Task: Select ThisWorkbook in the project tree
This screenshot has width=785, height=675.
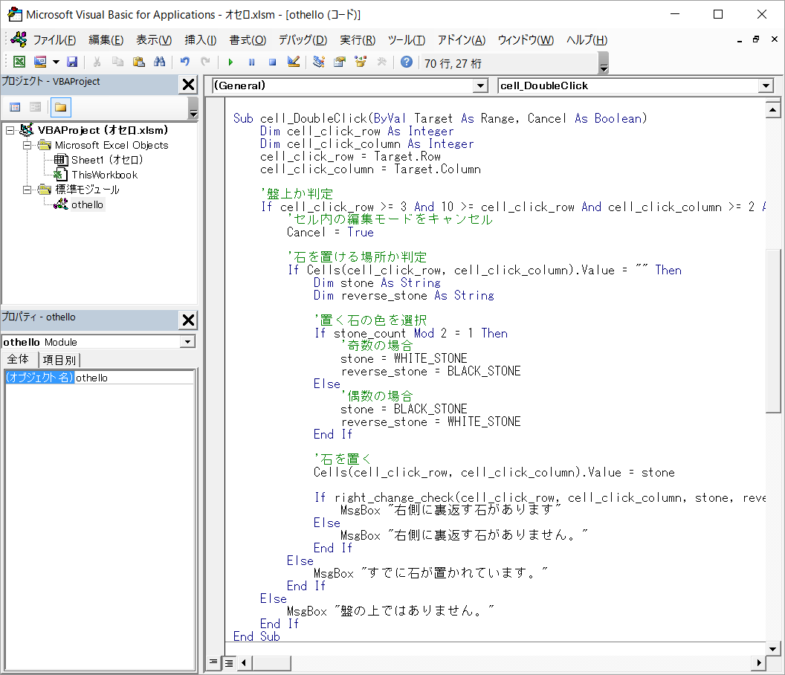Action: click(x=104, y=175)
